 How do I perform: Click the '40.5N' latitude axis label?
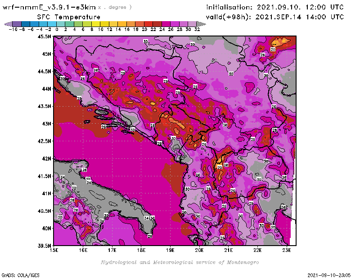pos(44,211)
